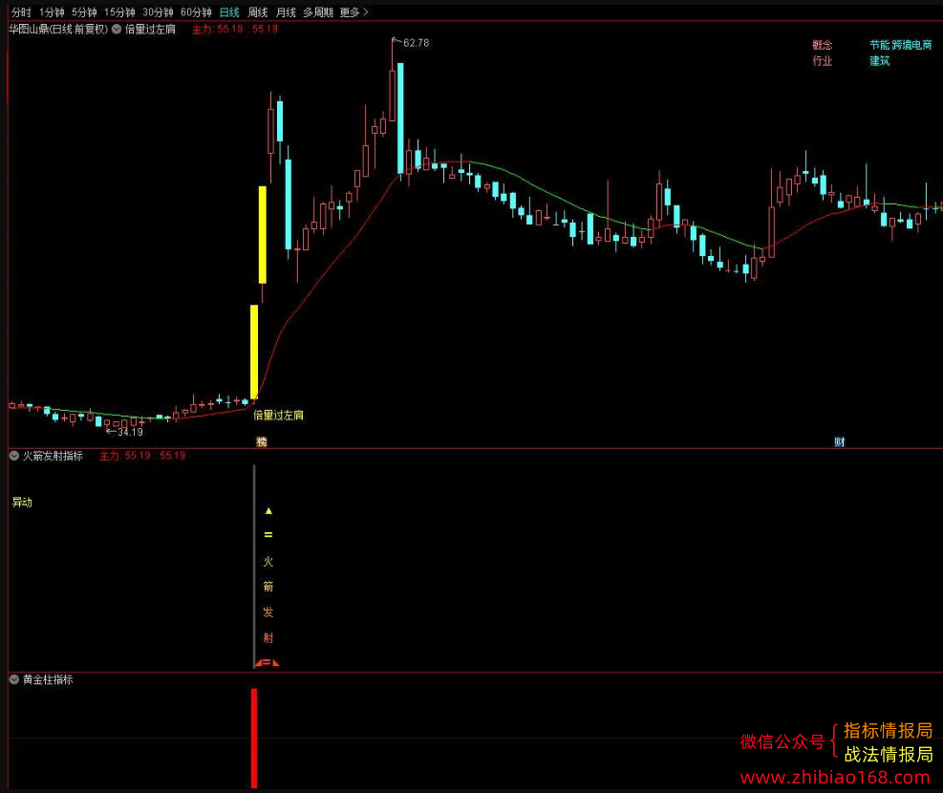Click the 华图山鼎(日线,前复权) chart title
The image size is (943, 793).
(x=58, y=29)
